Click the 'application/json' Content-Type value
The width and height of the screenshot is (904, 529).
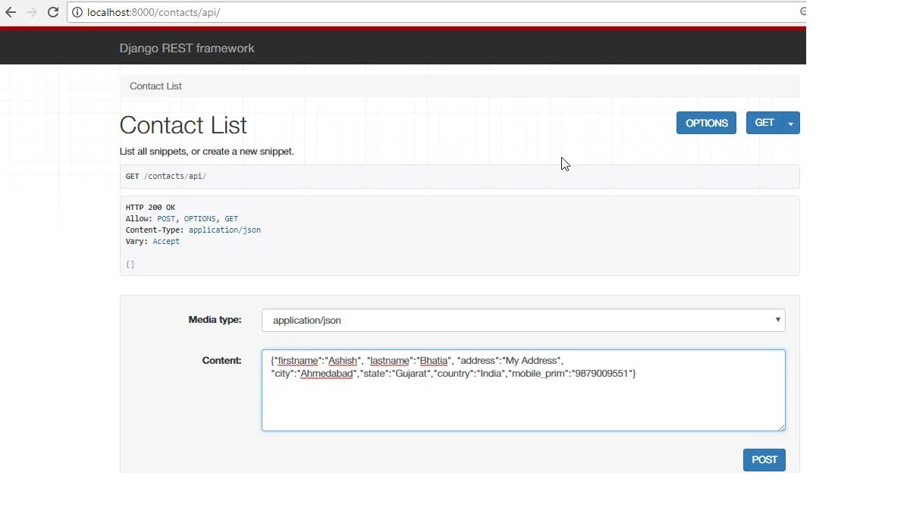click(224, 230)
